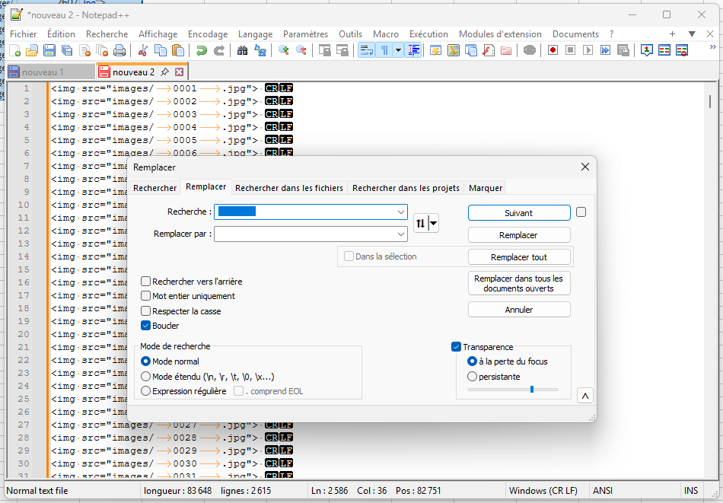Toggle show all characters pilcrow icon
The height and width of the screenshot is (503, 723).
tap(384, 50)
